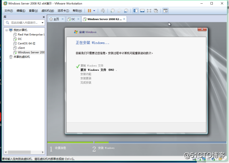
Task: Close the 安装 Windows installer dialog
Action: pos(202,29)
